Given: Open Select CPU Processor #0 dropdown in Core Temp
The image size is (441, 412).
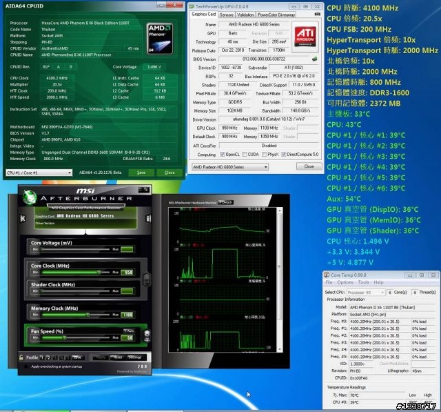Looking at the screenshot, I should click(x=366, y=293).
